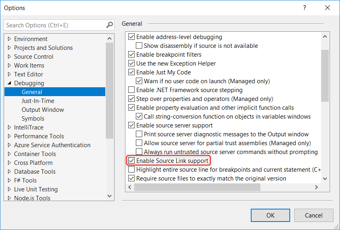Screen dimensions: 340x230
Task: Enable .NET Framework source stepping
Action: pos(131,90)
